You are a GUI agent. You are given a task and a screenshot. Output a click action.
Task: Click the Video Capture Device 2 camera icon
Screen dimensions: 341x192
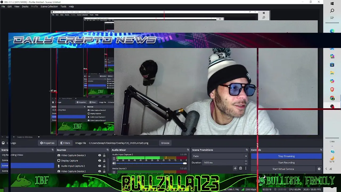(x=59, y=171)
